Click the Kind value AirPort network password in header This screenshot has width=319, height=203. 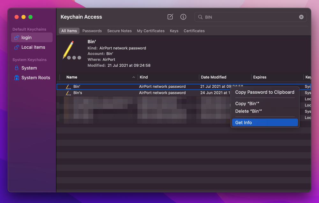(123, 48)
